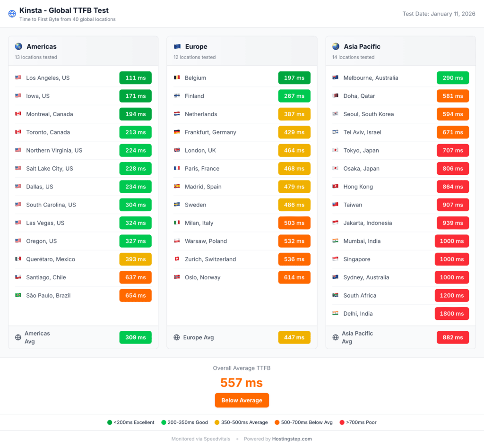Click the European Union flag icon
Viewport: 484px width, 447px height.
(177, 46)
